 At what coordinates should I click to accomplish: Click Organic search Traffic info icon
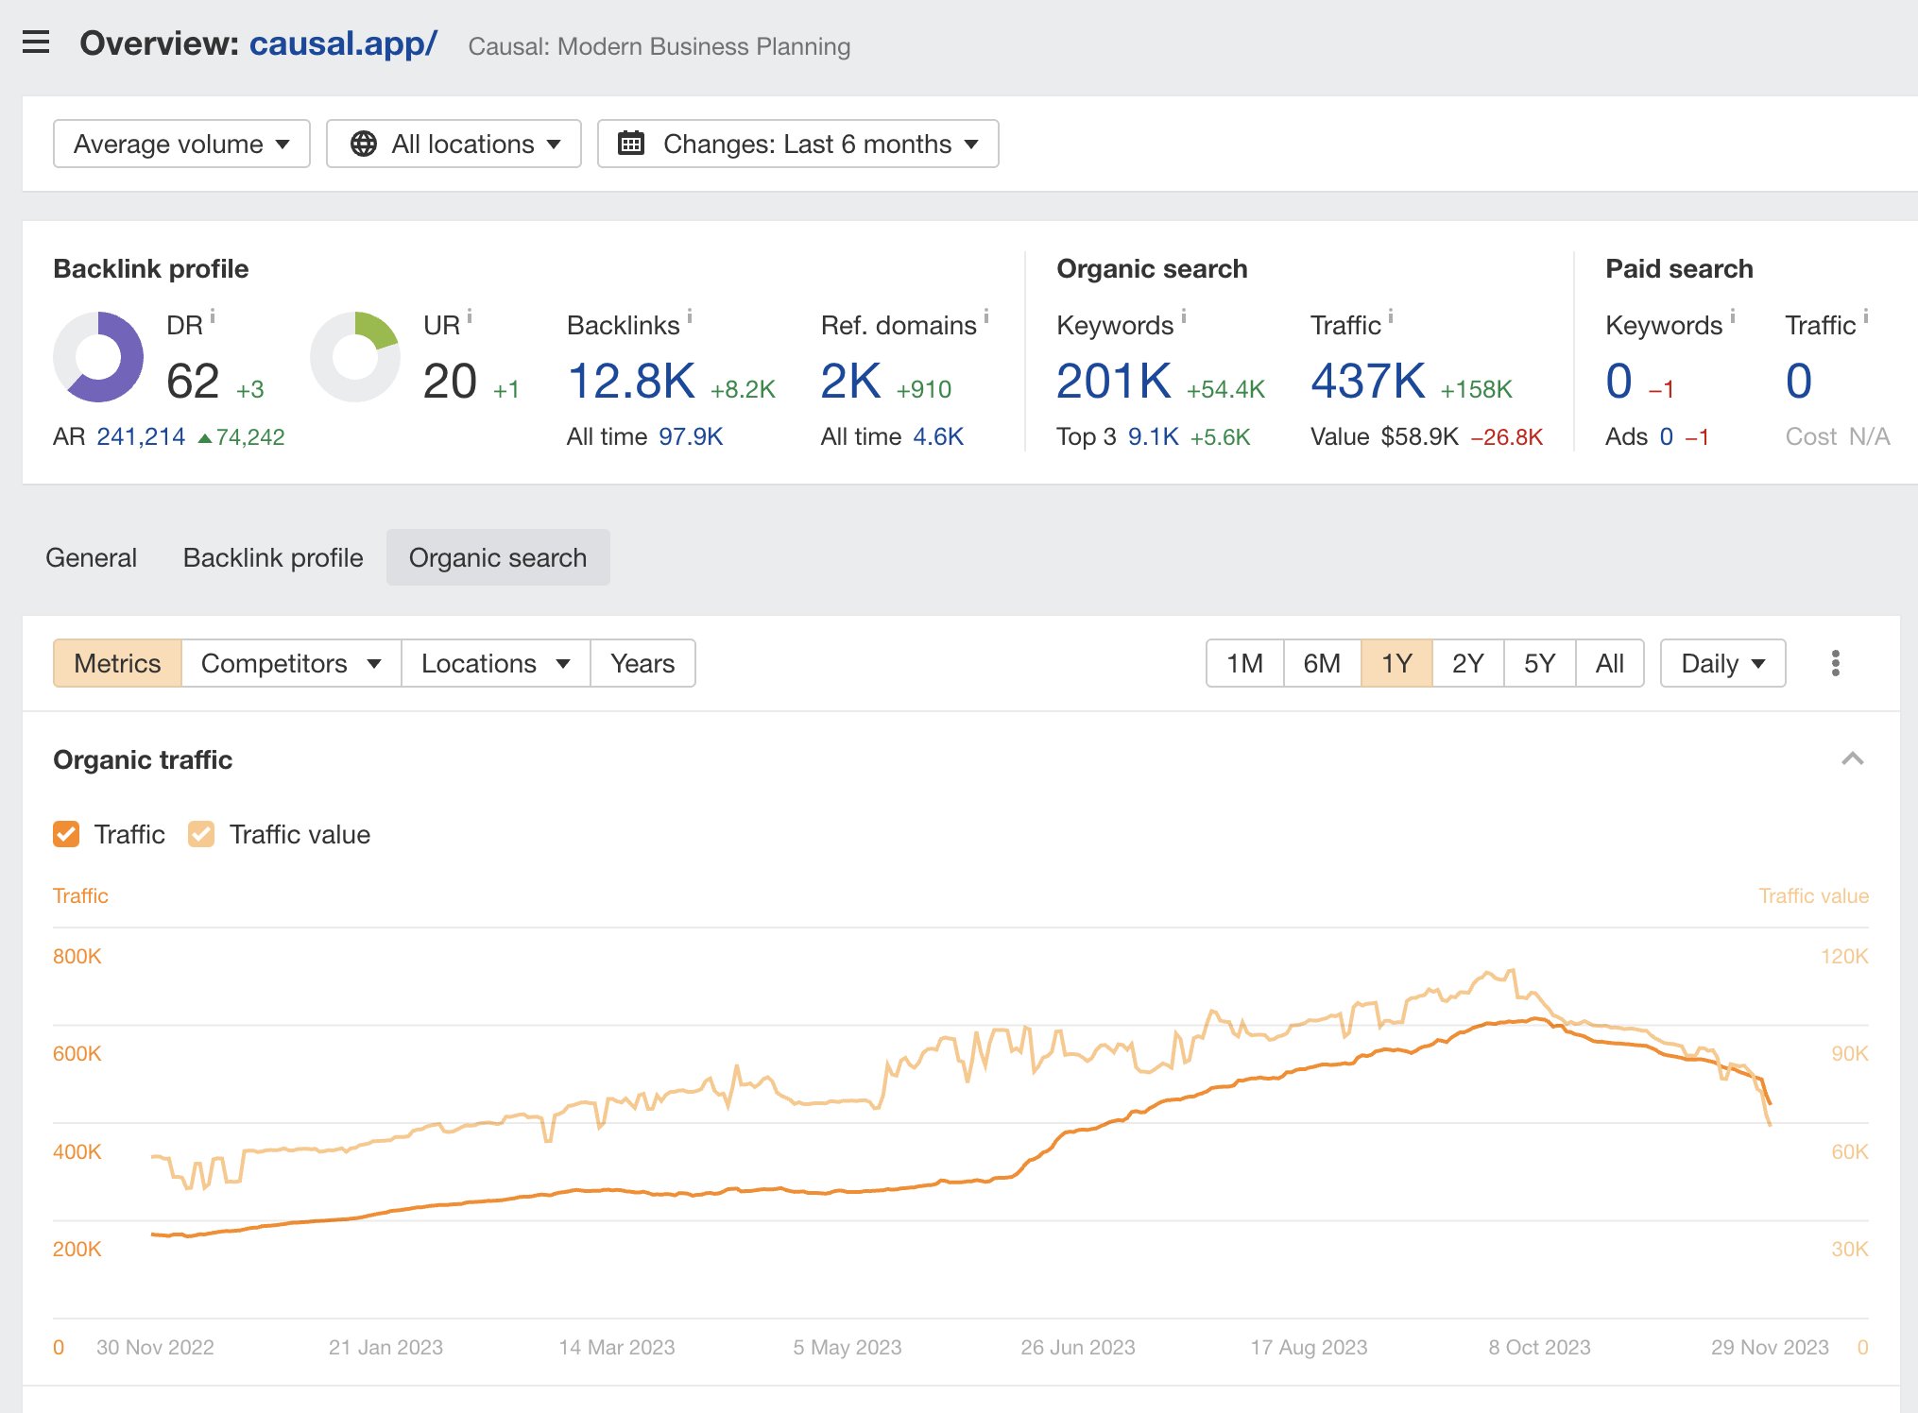pos(1391,315)
